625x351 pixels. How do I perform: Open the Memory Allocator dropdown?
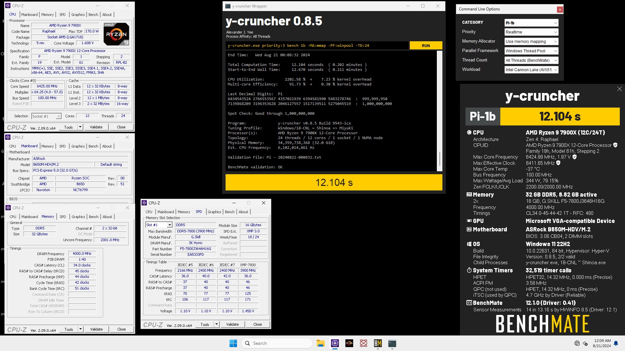point(531,41)
